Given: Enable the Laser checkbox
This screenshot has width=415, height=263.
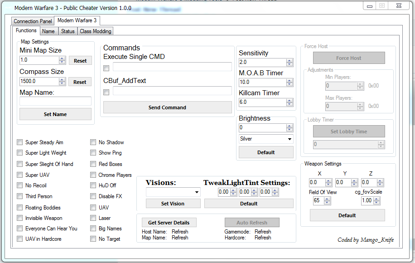Looking at the screenshot, I should pos(93,218).
